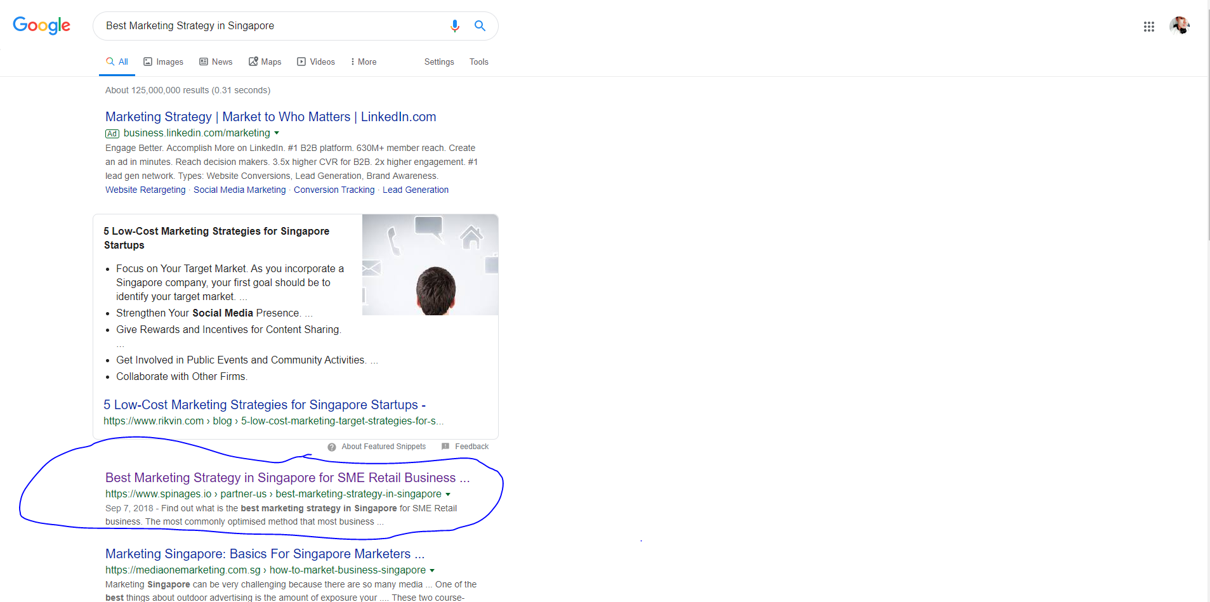Click the 'Sep 7, 2018' result description
The height and width of the screenshot is (602, 1210).
tap(281, 515)
